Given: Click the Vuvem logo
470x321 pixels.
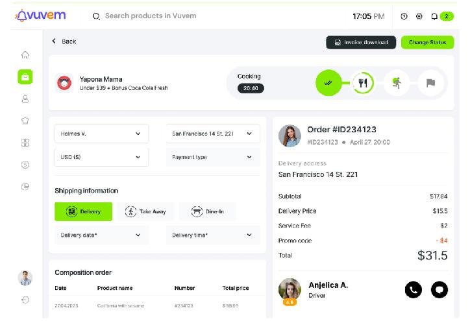Looking at the screenshot, I should pyautogui.click(x=40, y=16).
